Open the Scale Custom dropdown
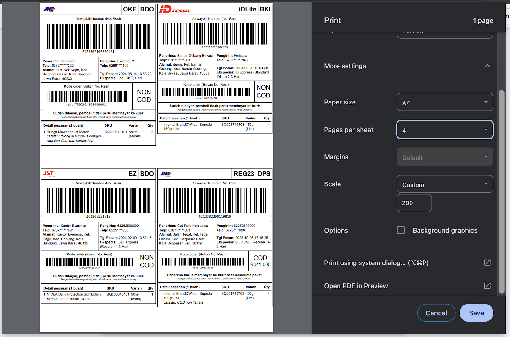Viewport: 510px width, 337px height. pos(445,184)
